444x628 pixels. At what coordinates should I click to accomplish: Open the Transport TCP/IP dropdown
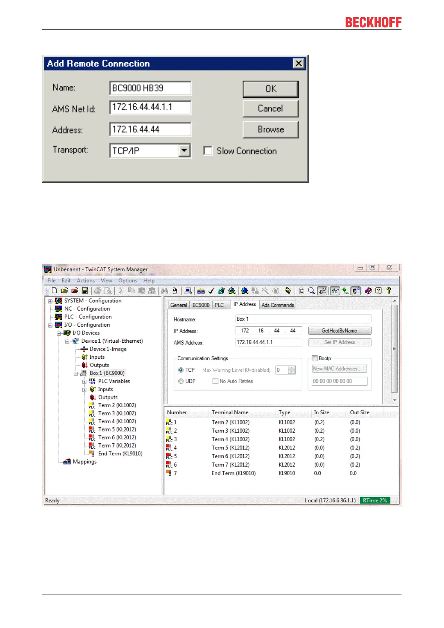point(184,151)
